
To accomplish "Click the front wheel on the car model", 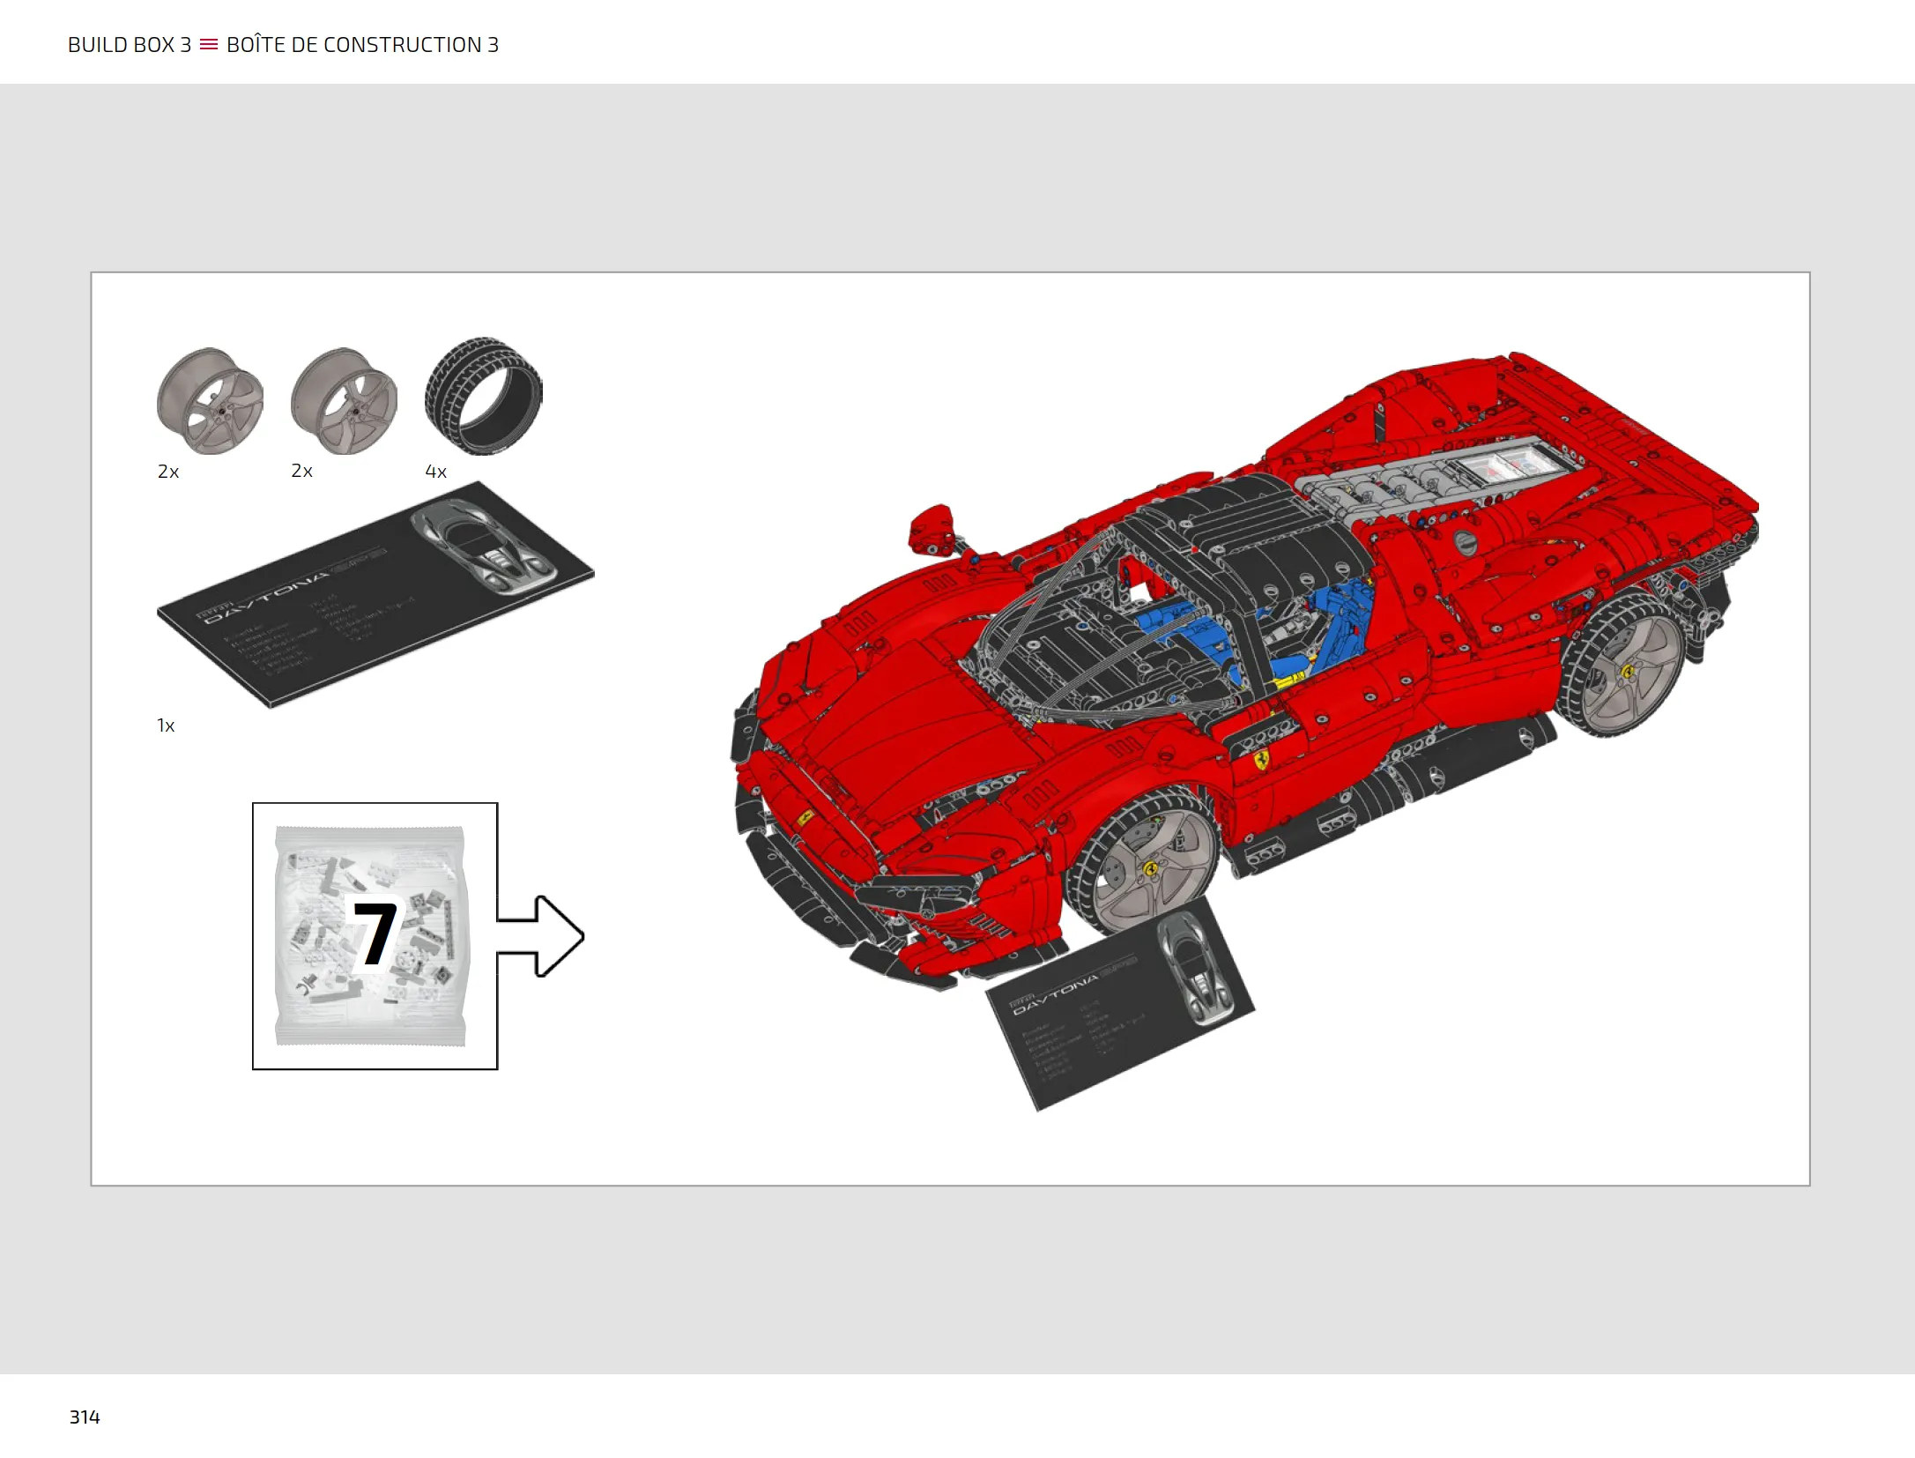I will [x=1142, y=859].
